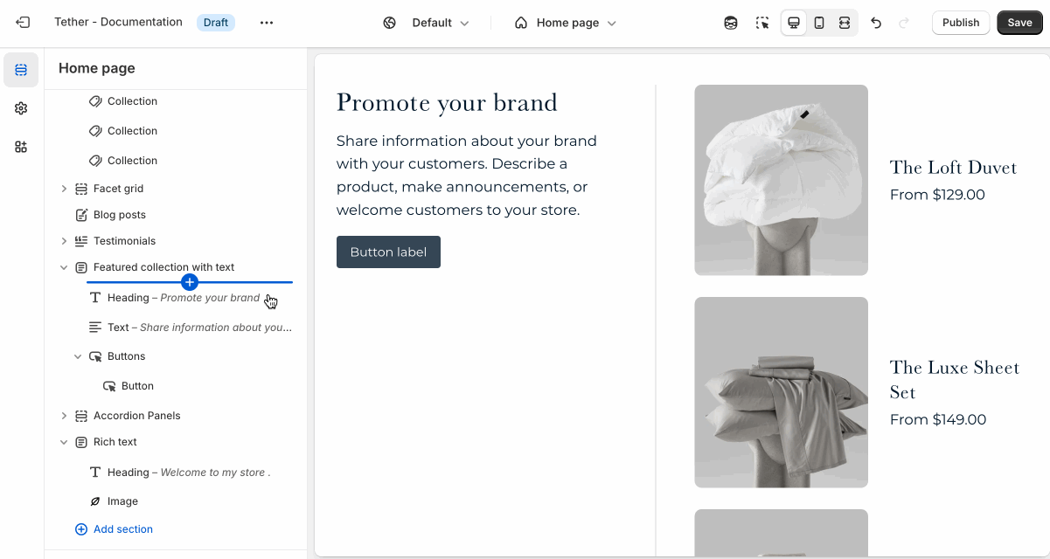This screenshot has width=1050, height=559.
Task: Click the first Collection tag icon
Action: [x=95, y=101]
